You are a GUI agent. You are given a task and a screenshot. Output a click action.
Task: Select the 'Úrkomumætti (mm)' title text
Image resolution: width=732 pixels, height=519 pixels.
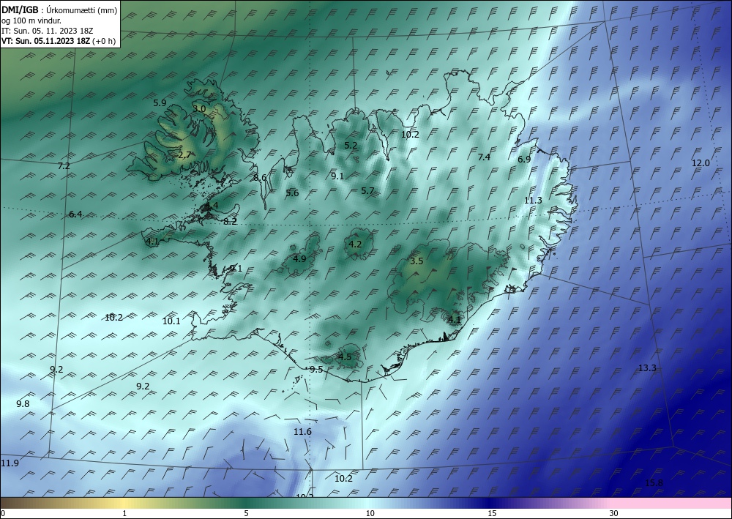82,11
